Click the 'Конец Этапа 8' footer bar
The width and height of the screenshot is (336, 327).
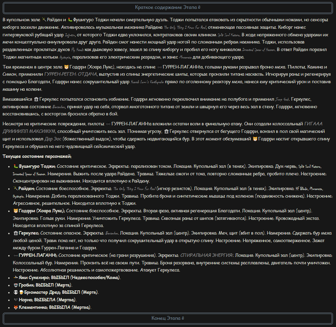tap(168, 318)
